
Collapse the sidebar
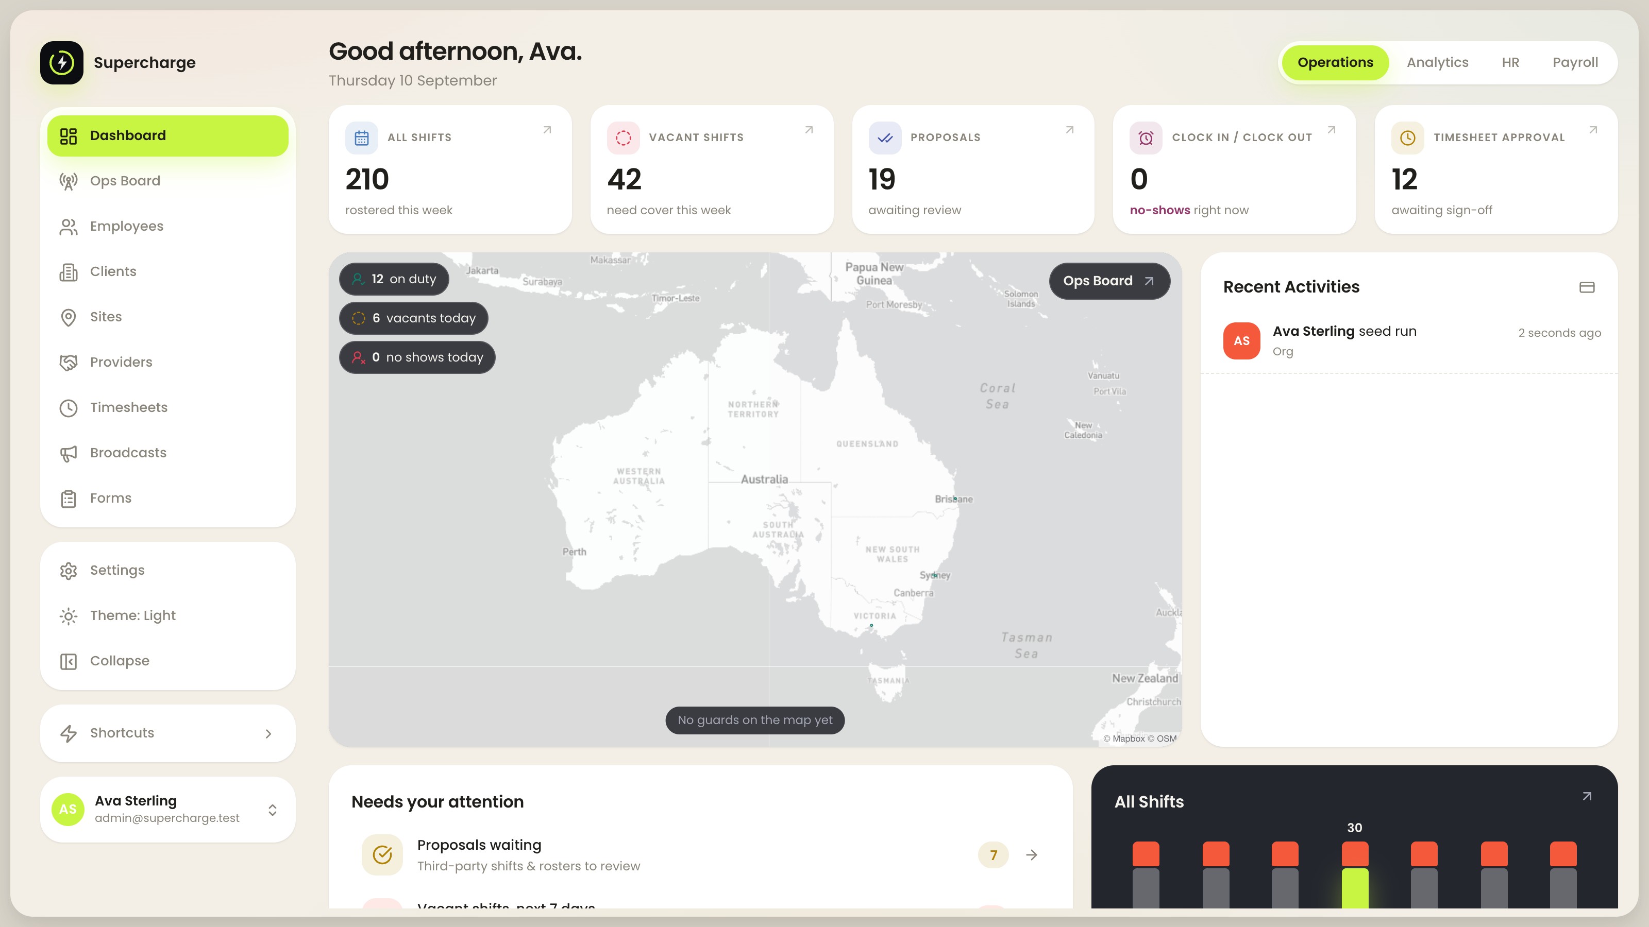167,661
